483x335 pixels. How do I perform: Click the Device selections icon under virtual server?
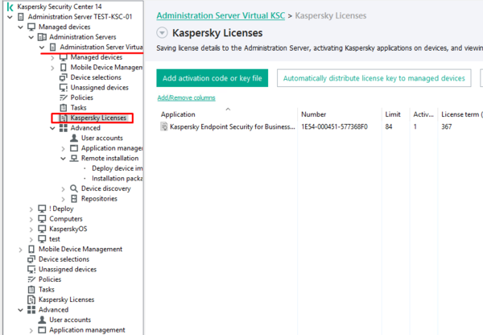tap(63, 77)
